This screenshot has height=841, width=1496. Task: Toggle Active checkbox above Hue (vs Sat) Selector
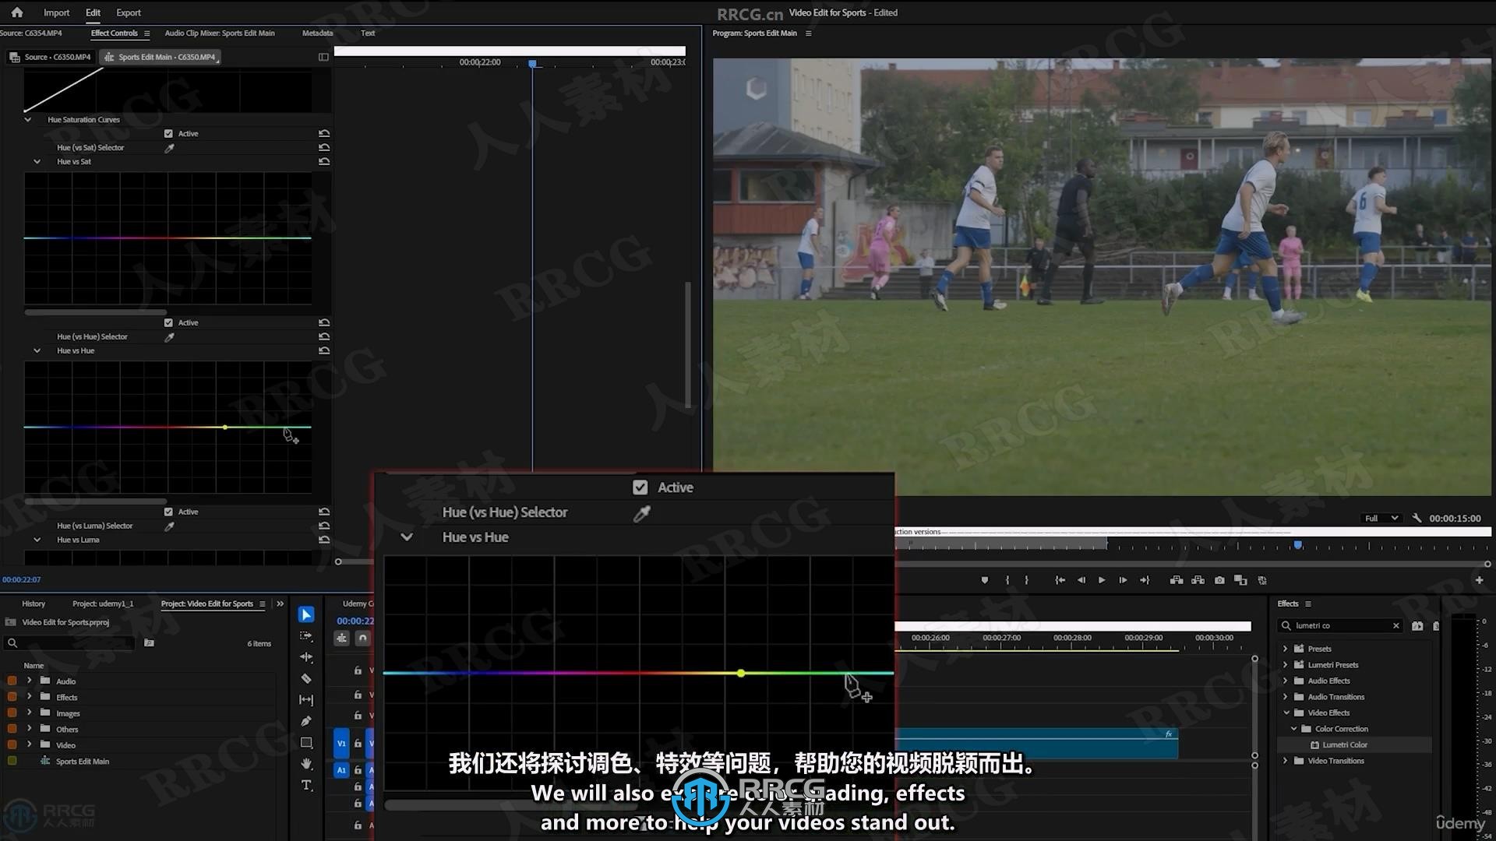tap(168, 134)
